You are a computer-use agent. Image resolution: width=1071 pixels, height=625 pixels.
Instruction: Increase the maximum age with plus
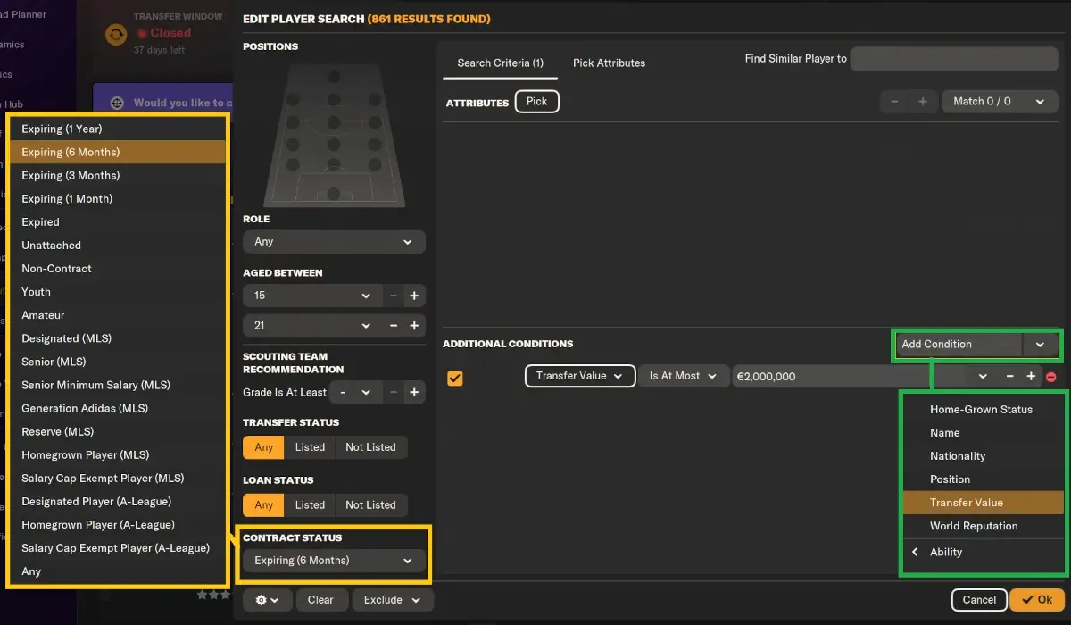tap(414, 326)
